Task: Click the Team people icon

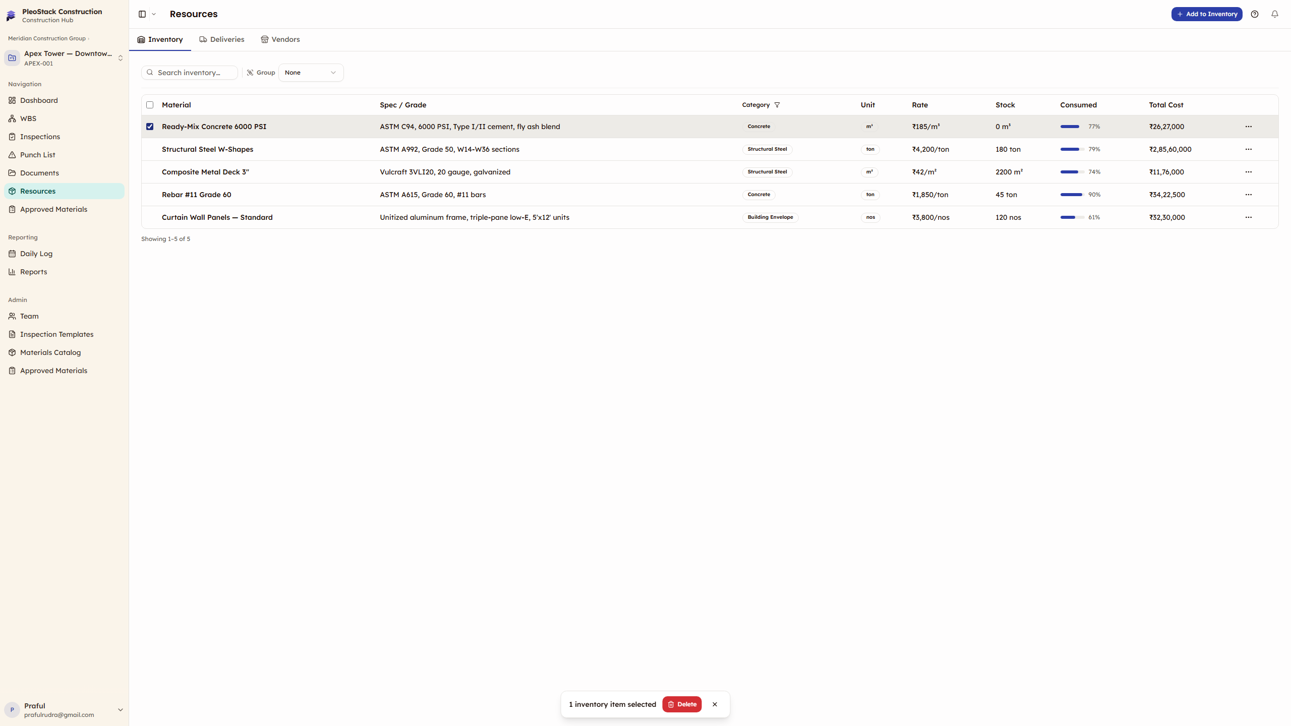Action: (x=12, y=316)
